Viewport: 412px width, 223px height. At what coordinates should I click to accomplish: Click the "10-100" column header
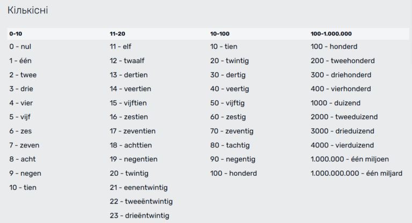coord(220,33)
